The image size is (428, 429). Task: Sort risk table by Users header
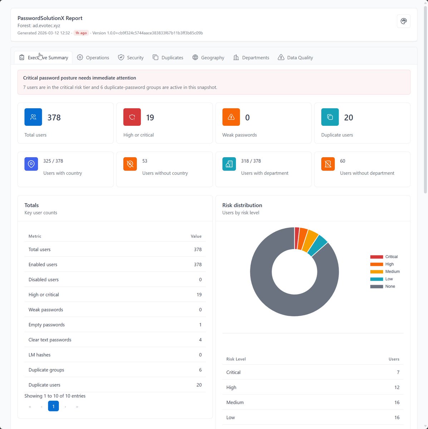coord(394,359)
